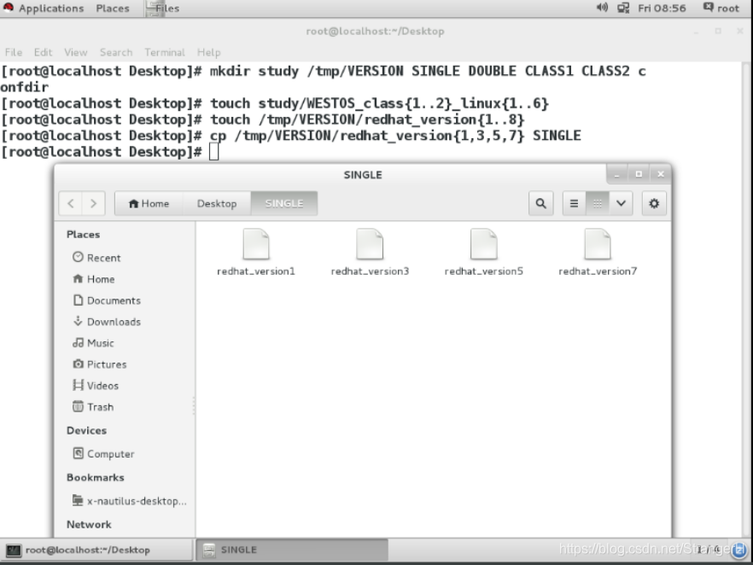Image resolution: width=753 pixels, height=565 pixels.
Task: Click the network connection icon in top panel
Action: [623, 8]
